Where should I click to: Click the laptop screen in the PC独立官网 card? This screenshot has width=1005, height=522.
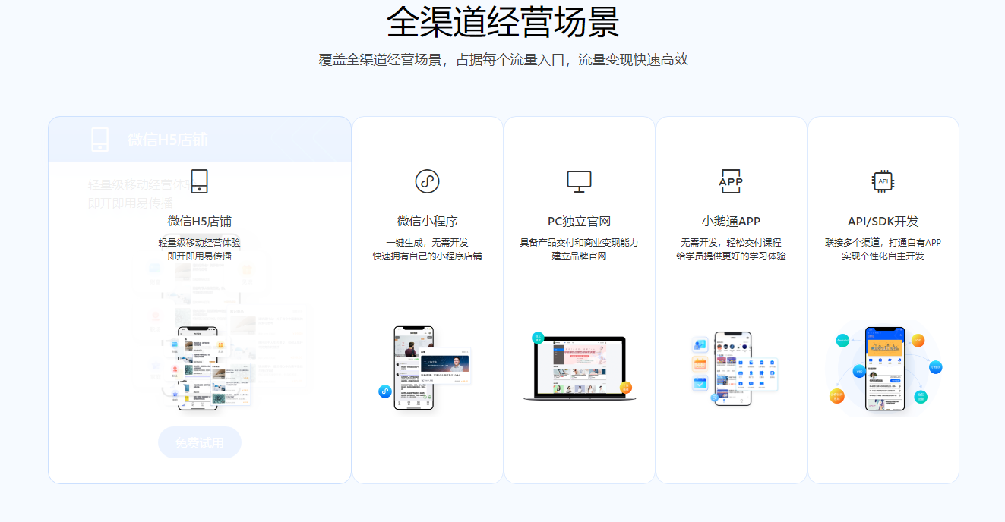click(x=580, y=366)
